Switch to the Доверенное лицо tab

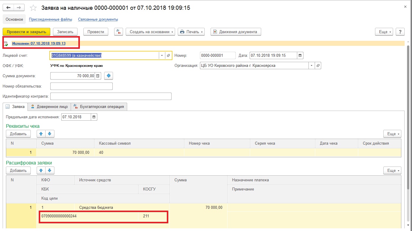[x=49, y=107]
